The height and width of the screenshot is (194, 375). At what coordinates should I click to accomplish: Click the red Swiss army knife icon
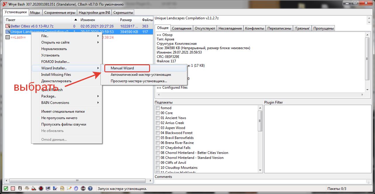(34, 188)
